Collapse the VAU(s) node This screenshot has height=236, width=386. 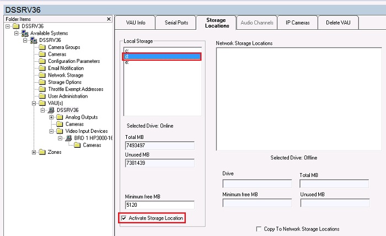coord(34,103)
